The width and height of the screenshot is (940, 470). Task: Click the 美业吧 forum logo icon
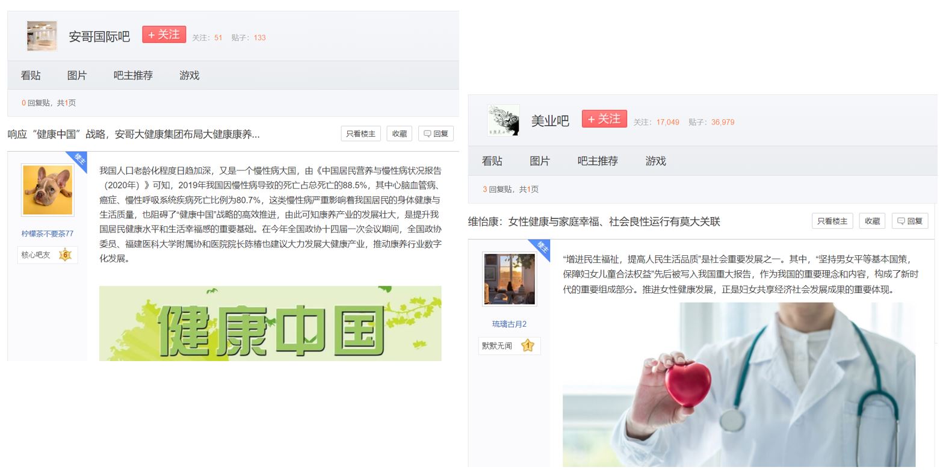tap(503, 120)
